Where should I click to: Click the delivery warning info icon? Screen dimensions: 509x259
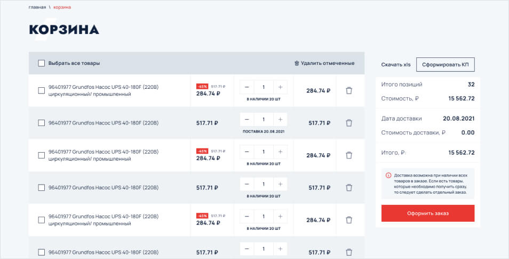388,176
